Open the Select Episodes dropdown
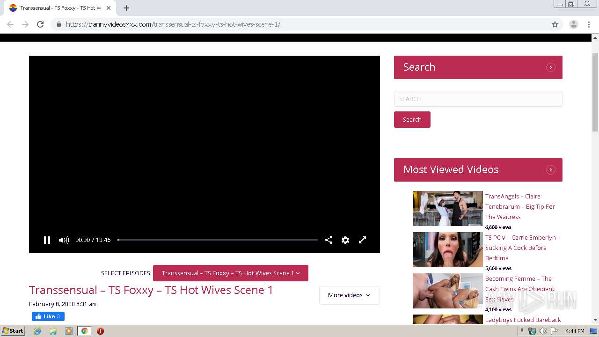This screenshot has height=337, width=599. point(231,273)
